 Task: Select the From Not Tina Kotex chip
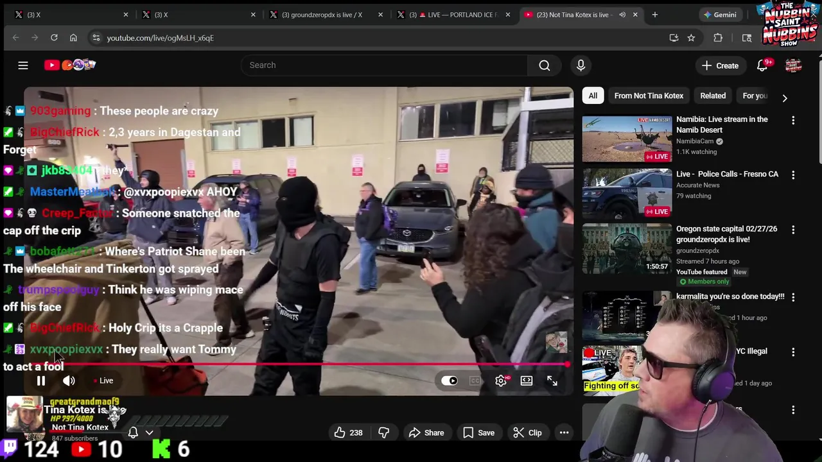click(649, 96)
